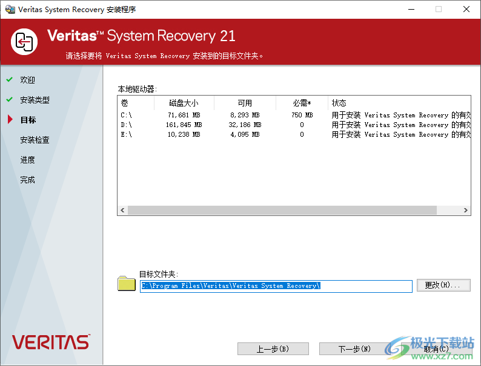Select the 进度 step in sidebar
This screenshot has width=481, height=366.
28,160
